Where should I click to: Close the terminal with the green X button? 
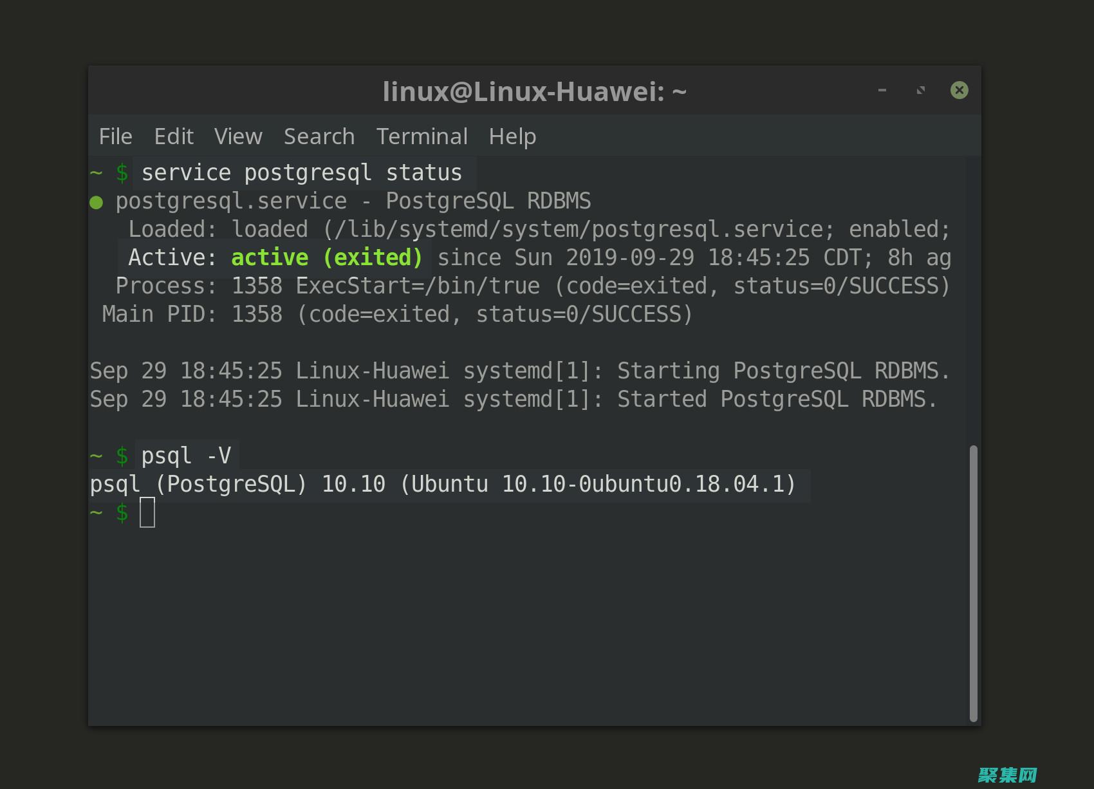(x=959, y=90)
